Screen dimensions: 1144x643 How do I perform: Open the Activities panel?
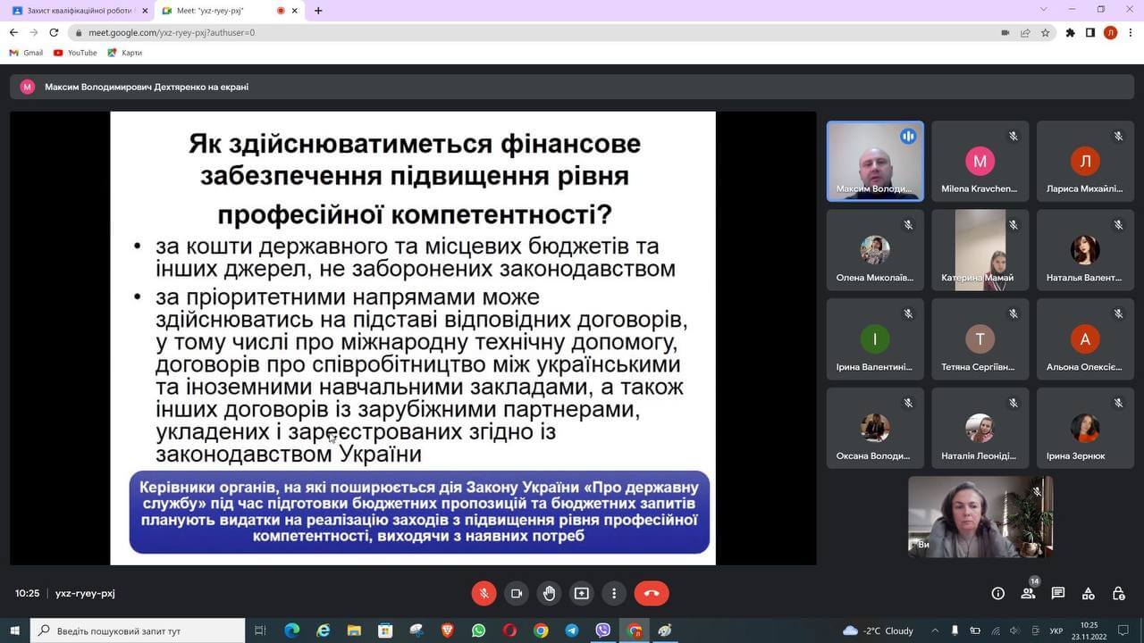click(1088, 593)
